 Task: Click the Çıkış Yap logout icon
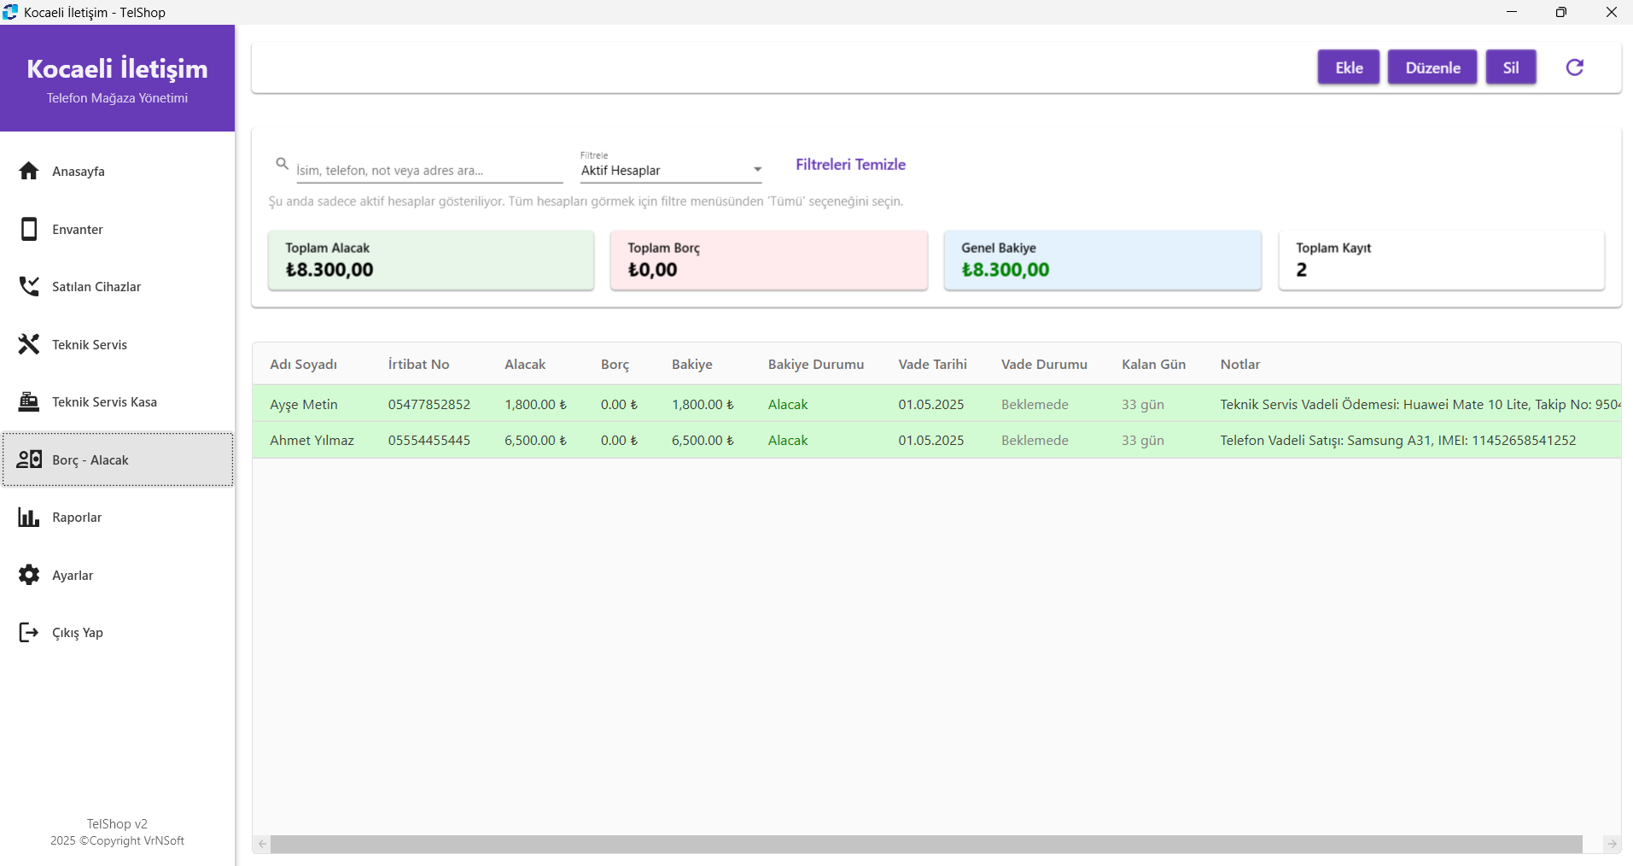tap(29, 632)
